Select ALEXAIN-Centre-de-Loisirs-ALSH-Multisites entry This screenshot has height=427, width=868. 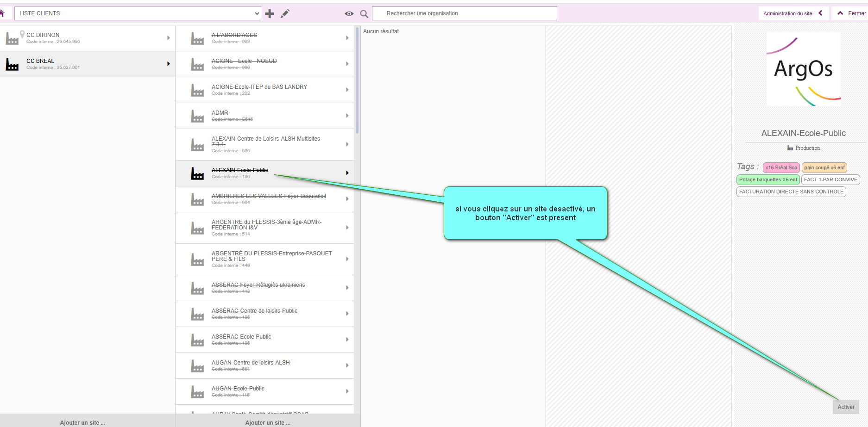pyautogui.click(x=264, y=144)
